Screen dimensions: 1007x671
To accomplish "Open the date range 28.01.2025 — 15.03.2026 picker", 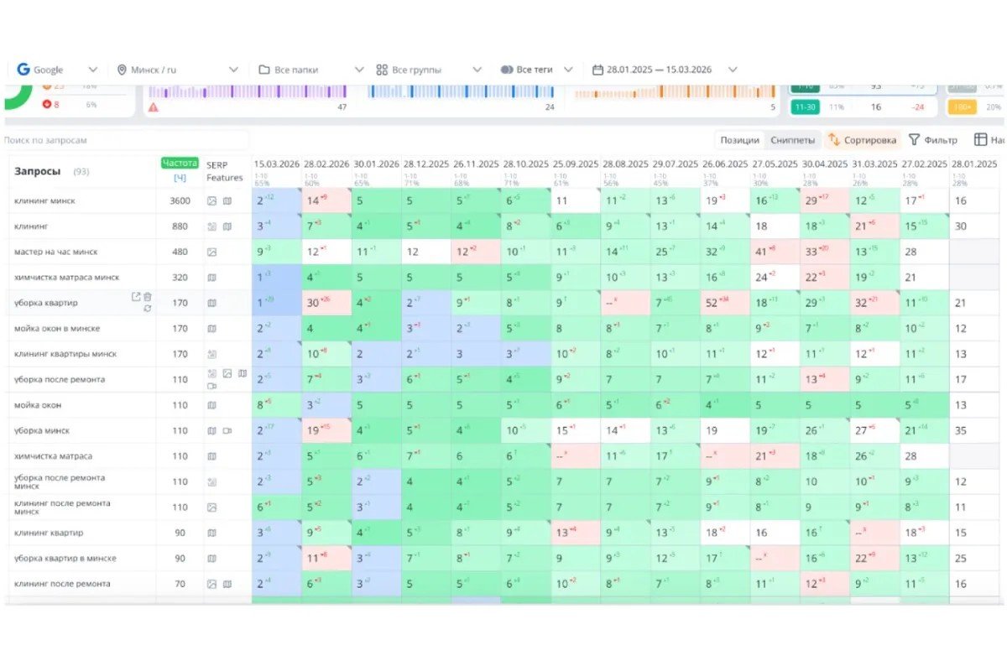I will point(665,70).
